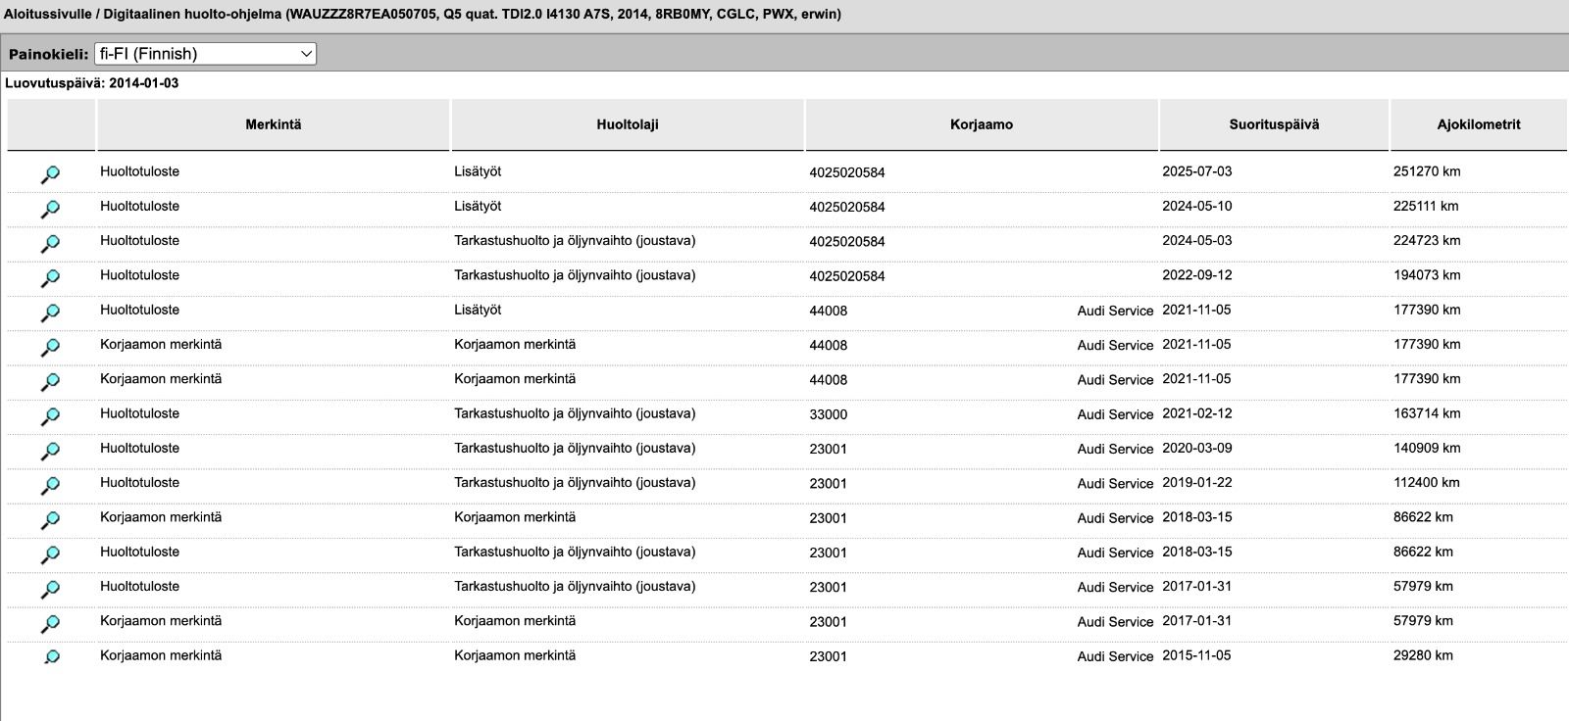Viewport: 1569px width, 721px height.
Task: Click the Ajokilometrit column header
Action: point(1479,124)
